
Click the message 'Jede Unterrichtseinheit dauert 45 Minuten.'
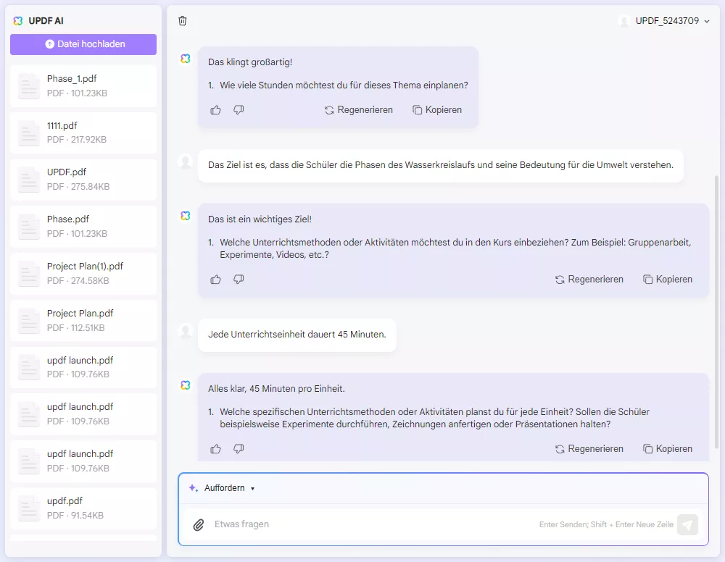(297, 335)
